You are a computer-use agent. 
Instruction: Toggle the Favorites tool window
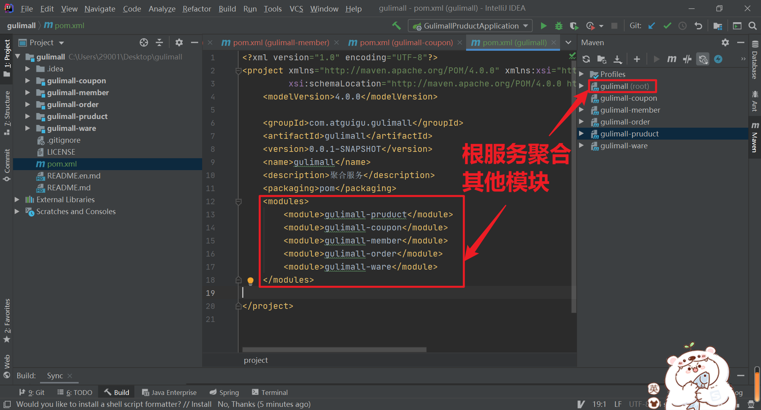click(x=7, y=320)
